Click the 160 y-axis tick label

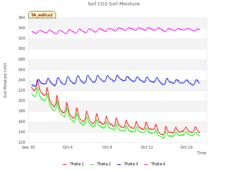pyautogui.click(x=22, y=121)
